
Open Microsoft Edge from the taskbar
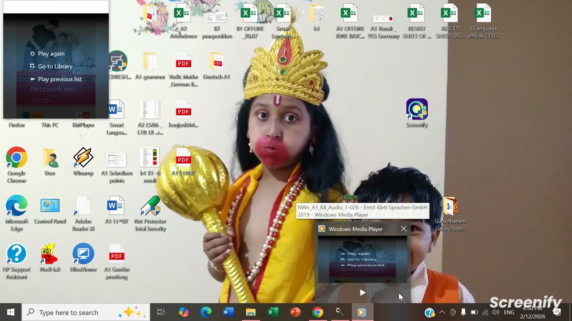pyautogui.click(x=206, y=312)
